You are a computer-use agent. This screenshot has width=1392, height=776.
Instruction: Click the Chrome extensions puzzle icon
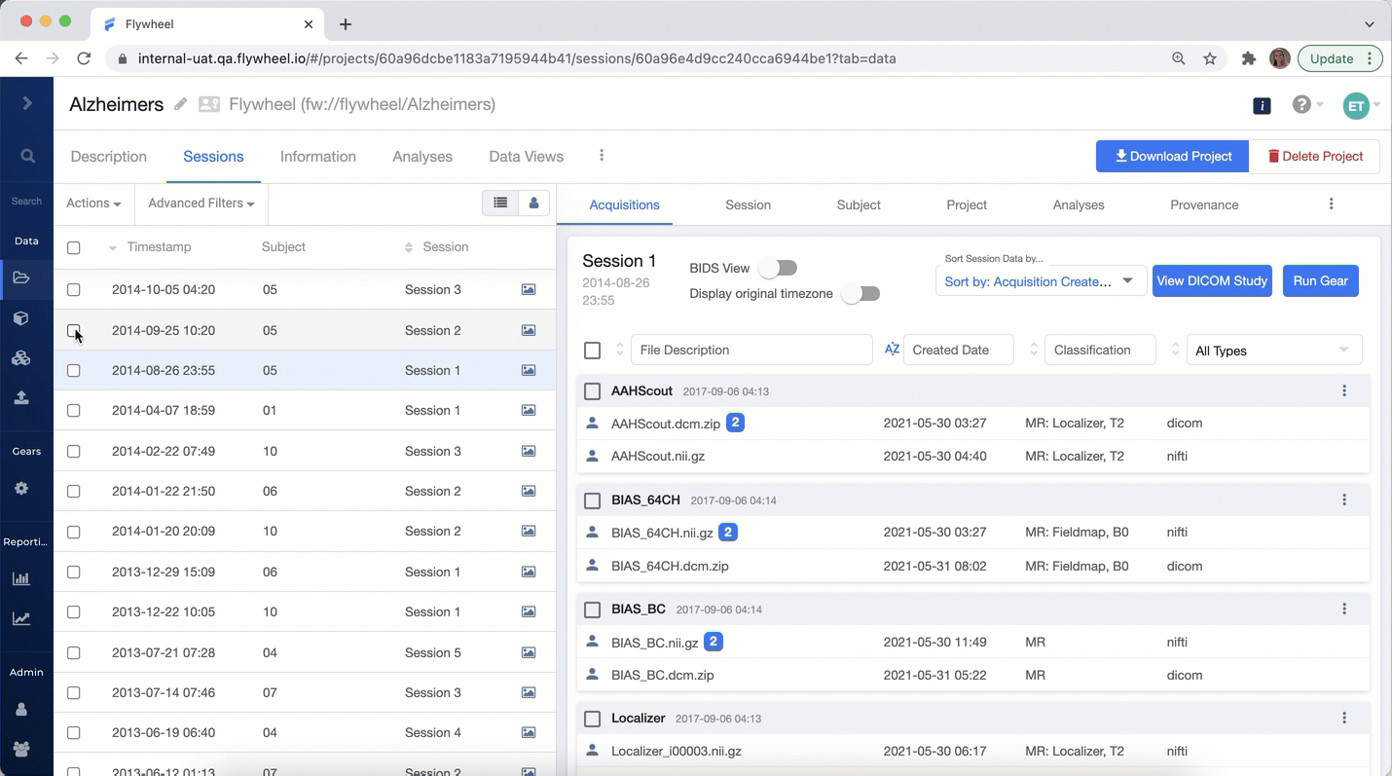click(1248, 58)
